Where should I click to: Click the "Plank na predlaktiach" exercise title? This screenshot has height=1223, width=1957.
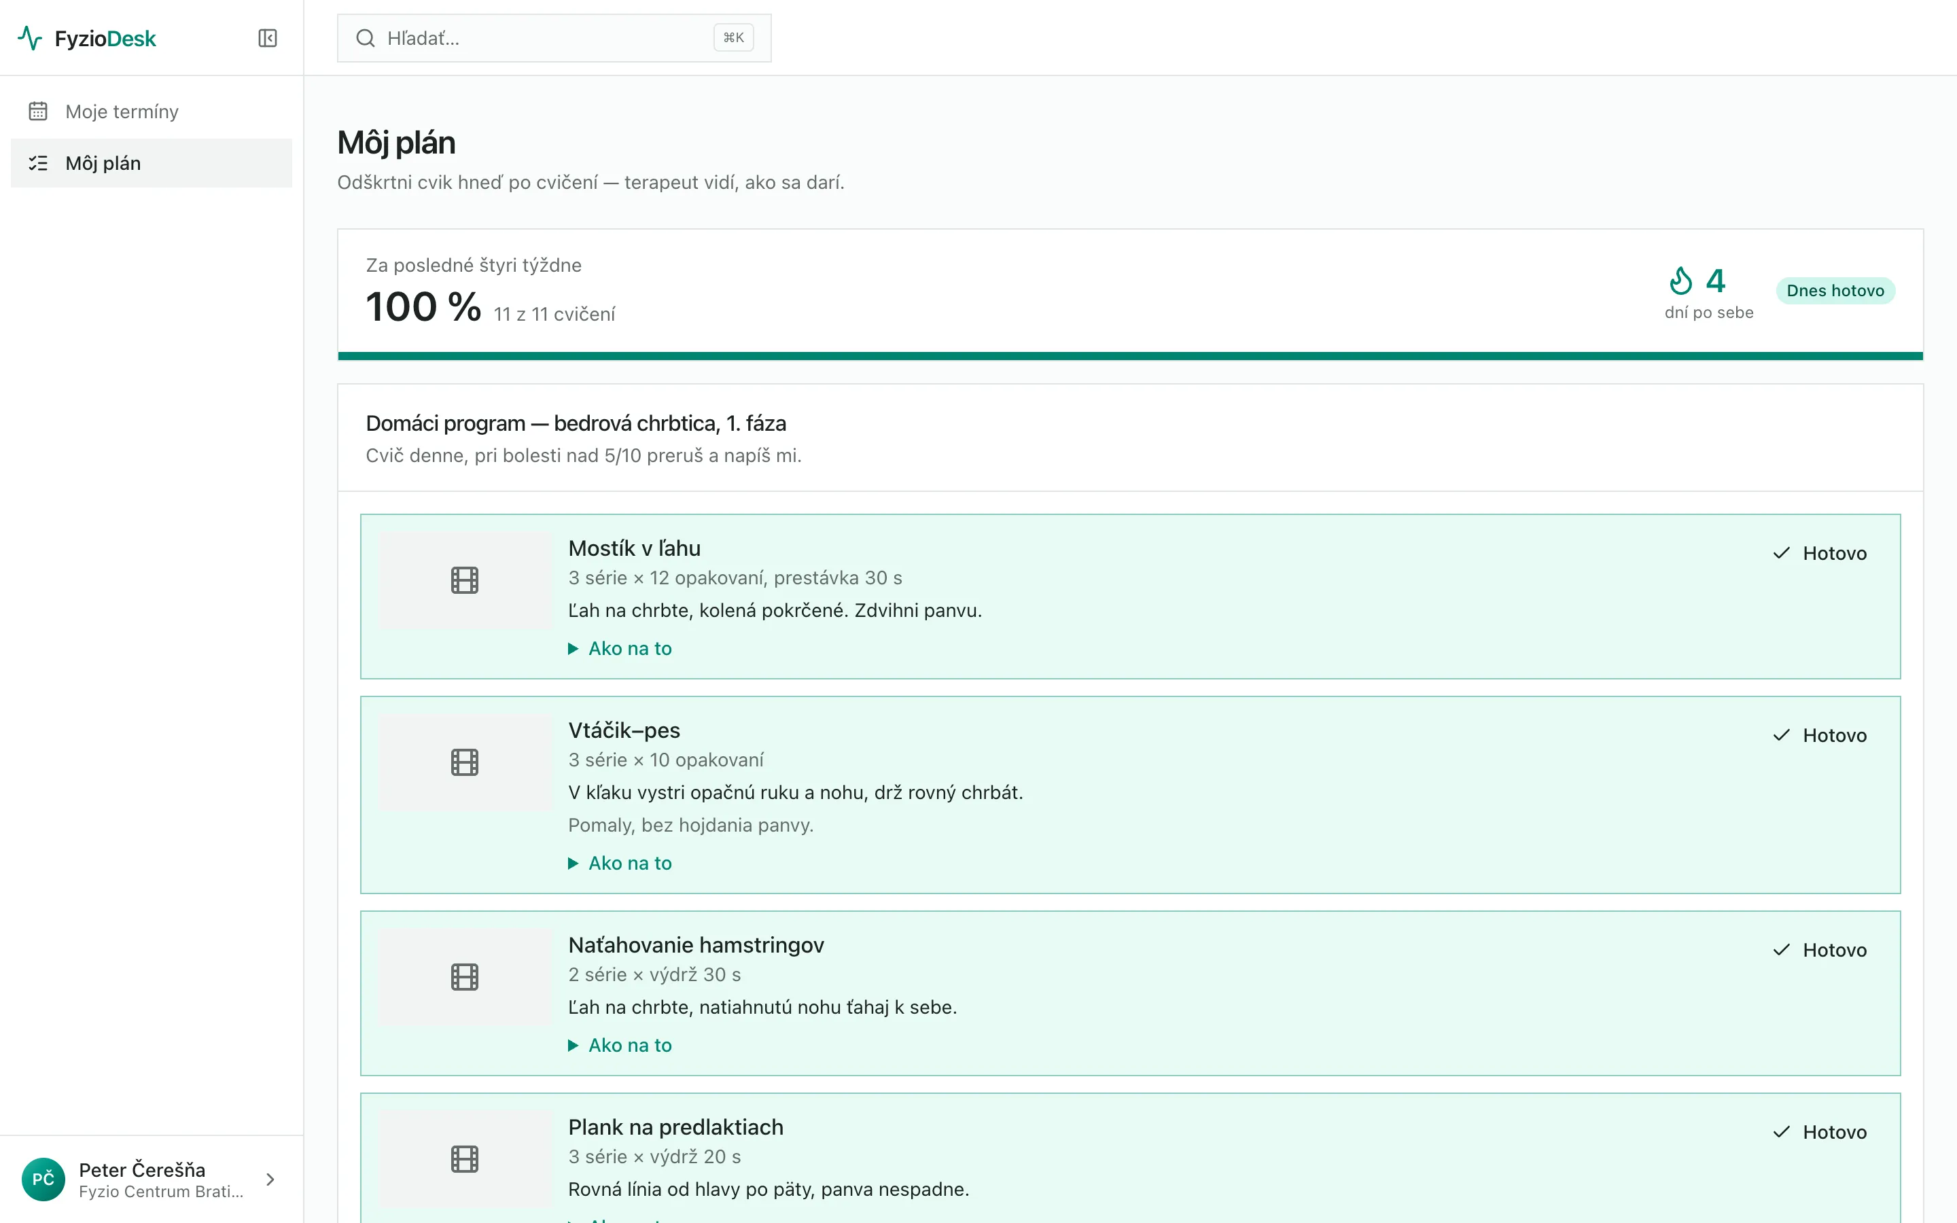coord(676,1127)
